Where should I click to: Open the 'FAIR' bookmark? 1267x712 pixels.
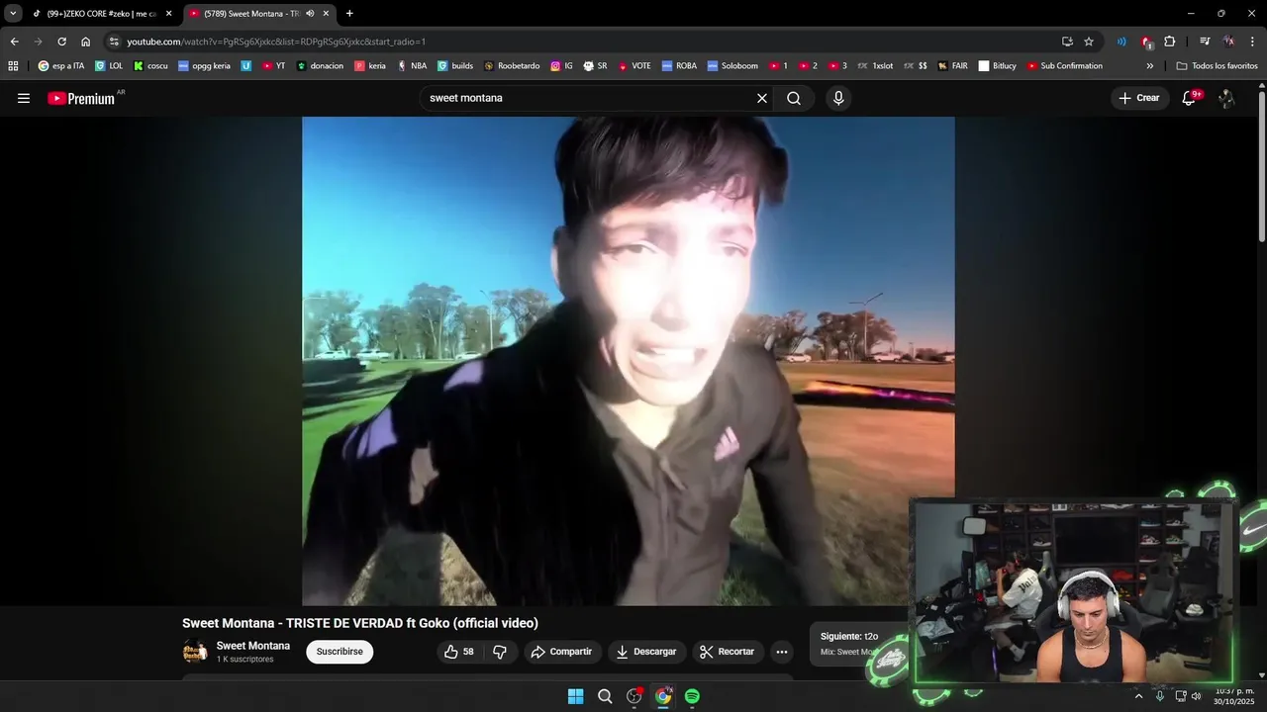(952, 66)
